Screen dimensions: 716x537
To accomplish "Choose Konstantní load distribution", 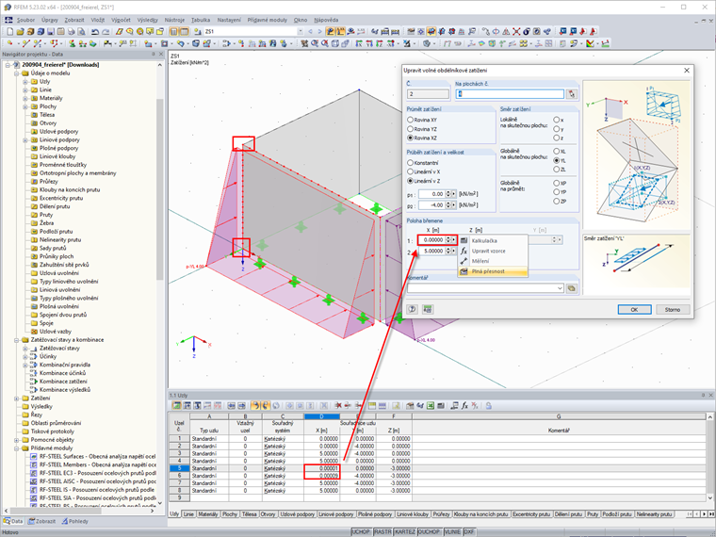I will 423,163.
